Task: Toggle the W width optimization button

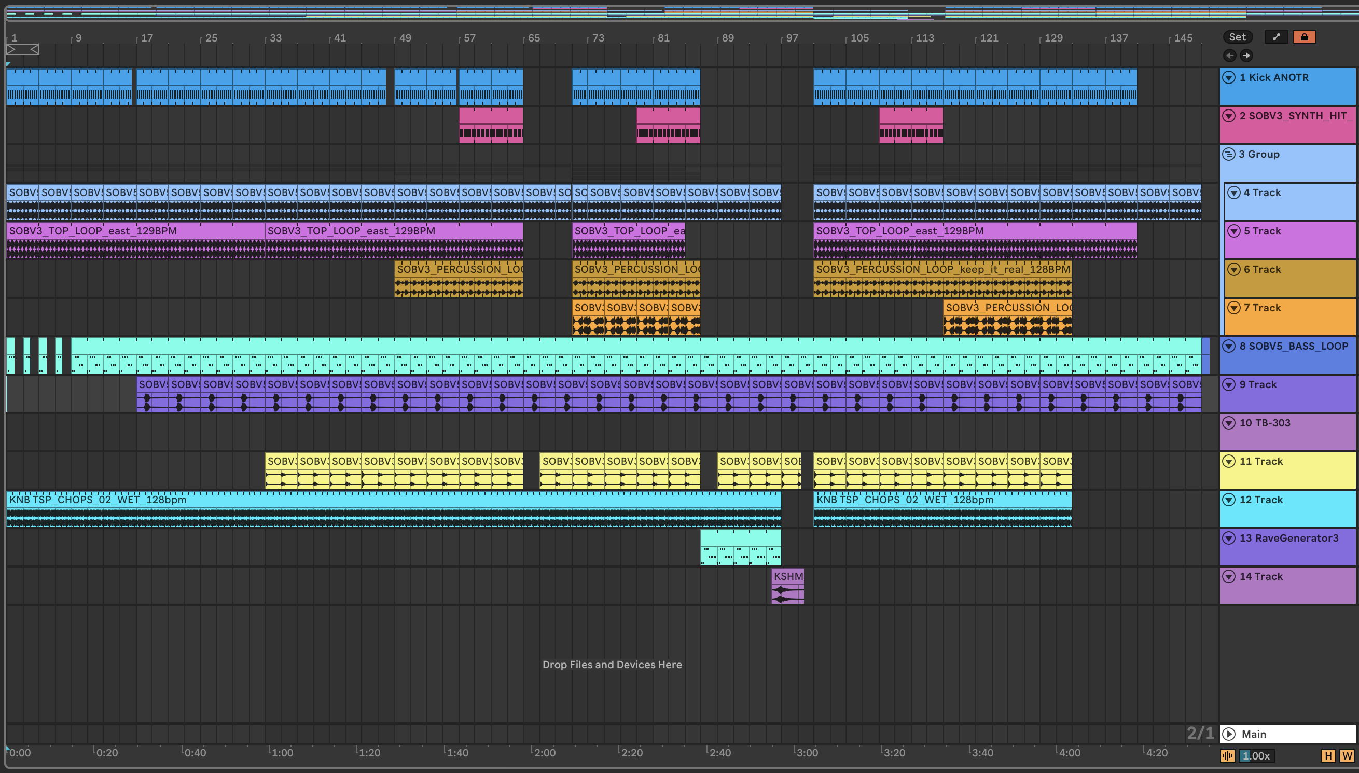Action: coord(1347,755)
